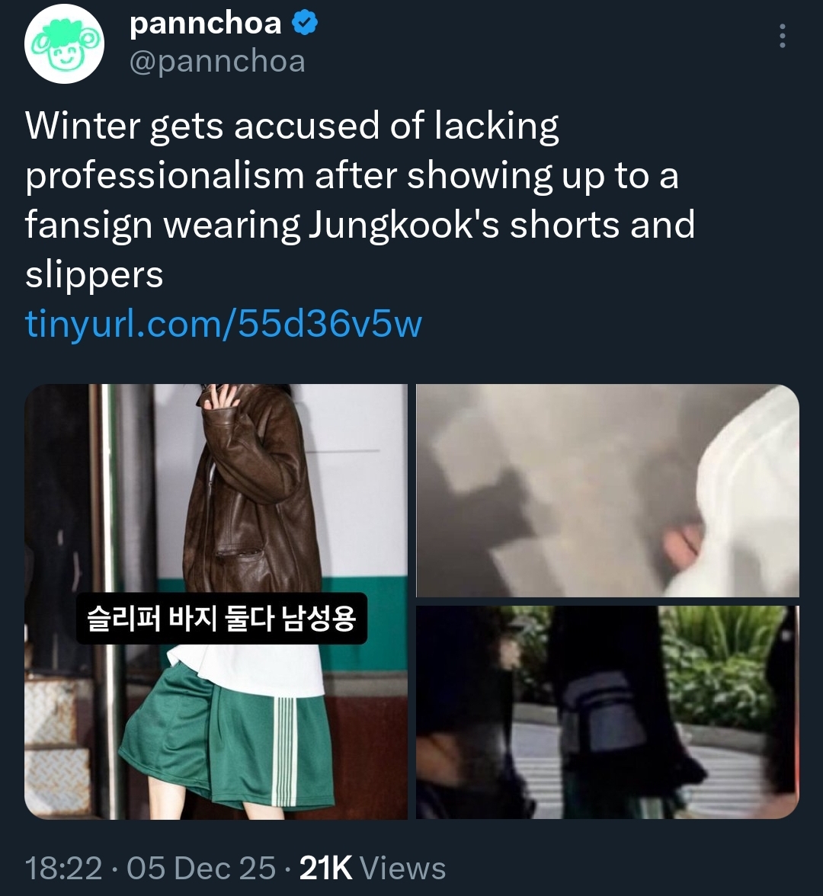This screenshot has height=896, width=823.
Task: Click the pannchoa display name
Action: (x=206, y=24)
